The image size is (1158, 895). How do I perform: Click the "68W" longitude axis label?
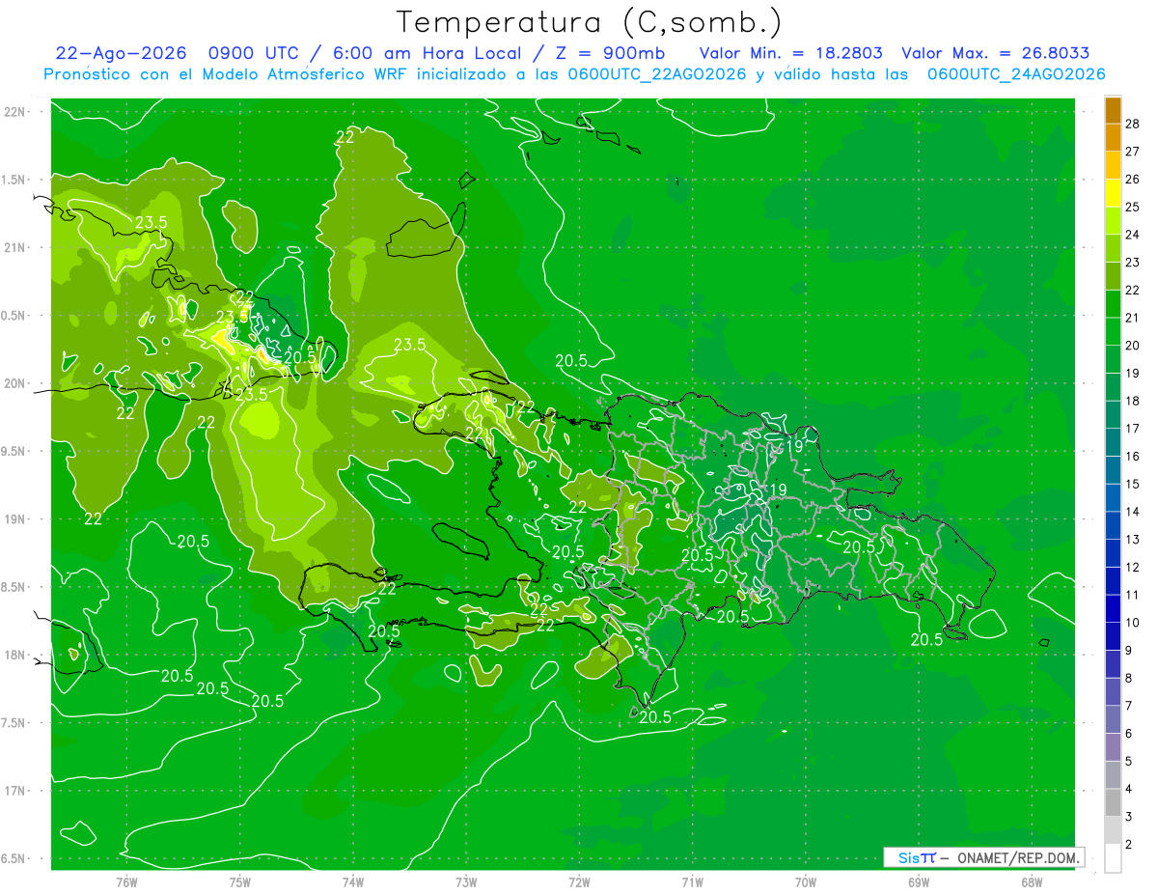coord(1031,882)
